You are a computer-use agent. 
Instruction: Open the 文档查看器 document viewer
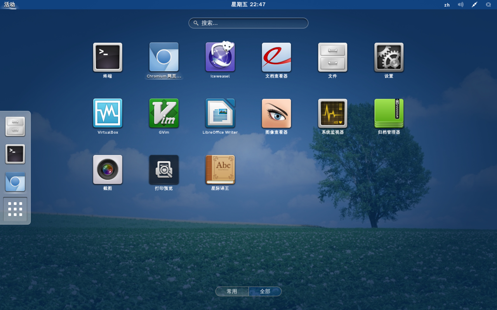[276, 57]
